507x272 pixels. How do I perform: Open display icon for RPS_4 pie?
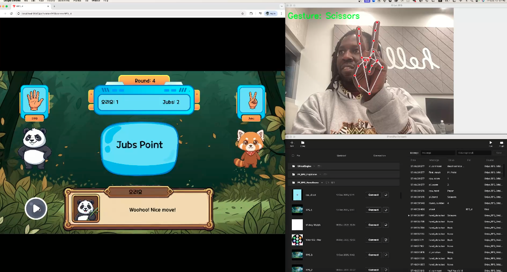386,210
